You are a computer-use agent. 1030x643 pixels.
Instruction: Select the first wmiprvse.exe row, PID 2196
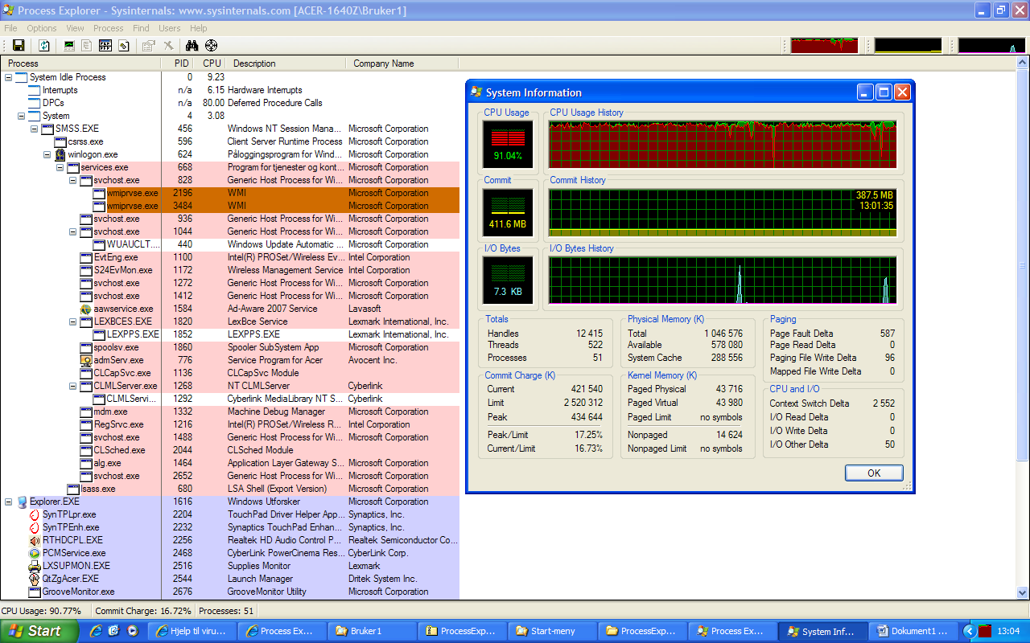point(229,193)
